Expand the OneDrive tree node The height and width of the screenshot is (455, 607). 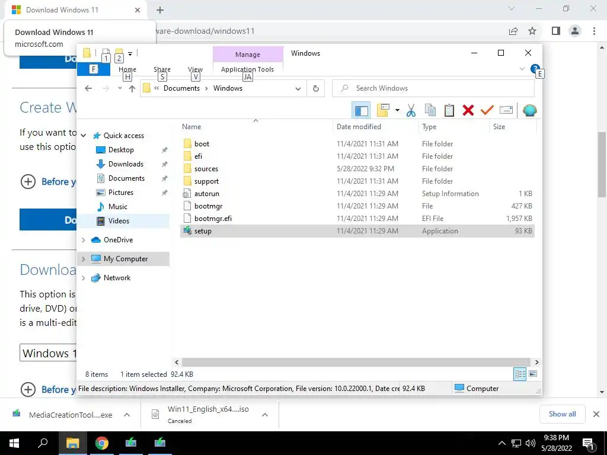click(83, 240)
